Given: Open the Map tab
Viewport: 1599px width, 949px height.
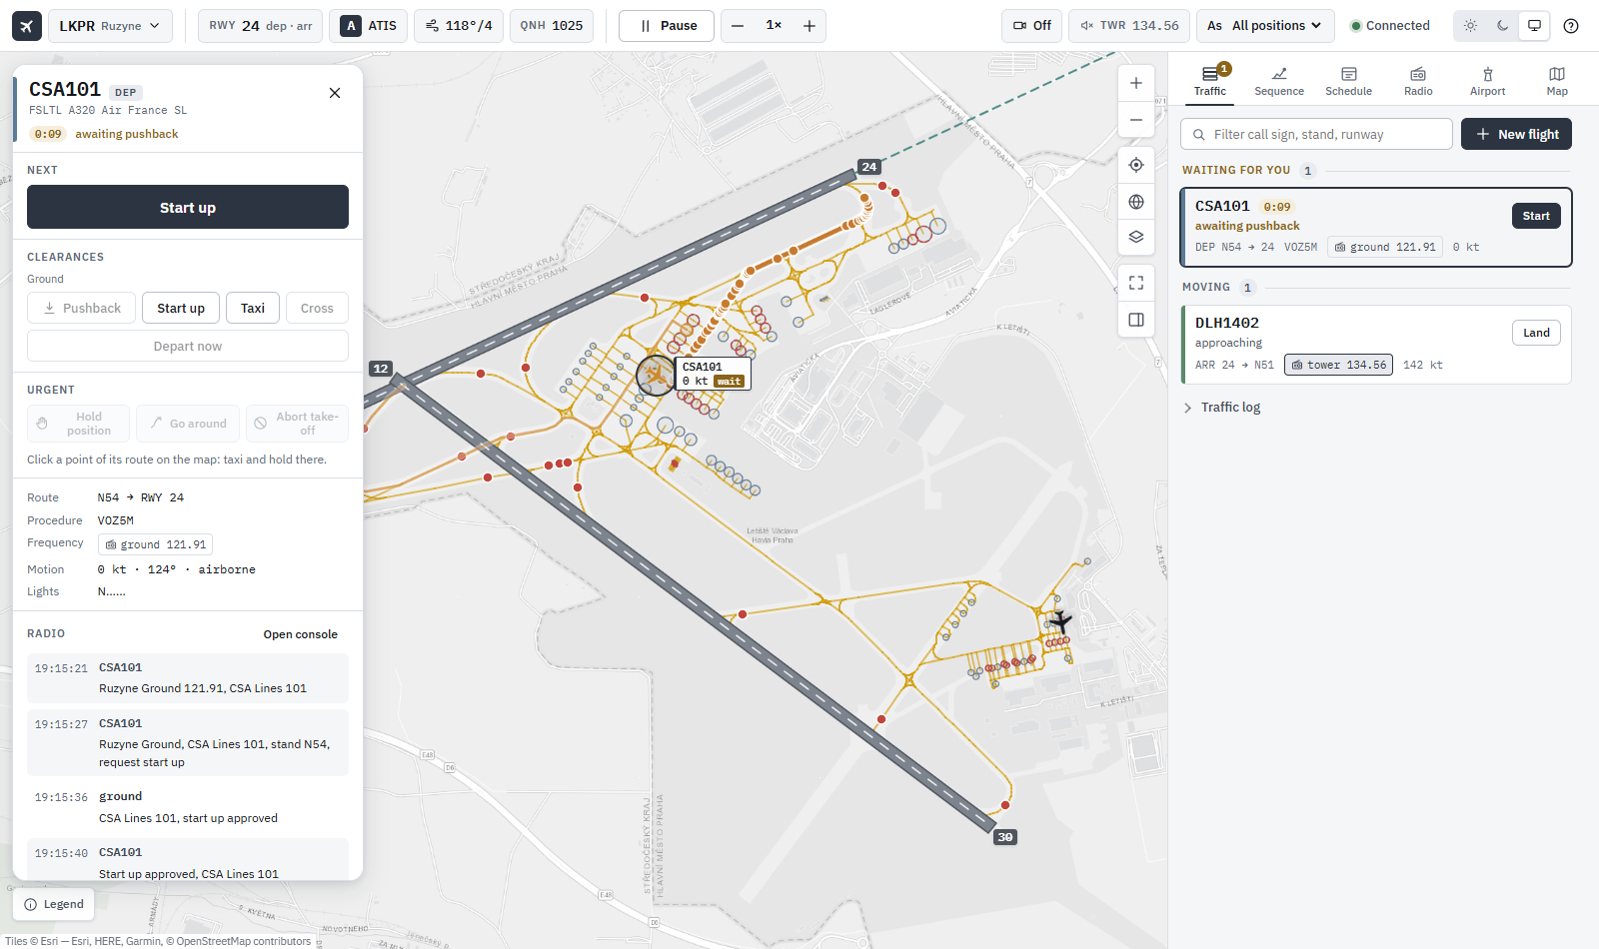Looking at the screenshot, I should coord(1557,81).
